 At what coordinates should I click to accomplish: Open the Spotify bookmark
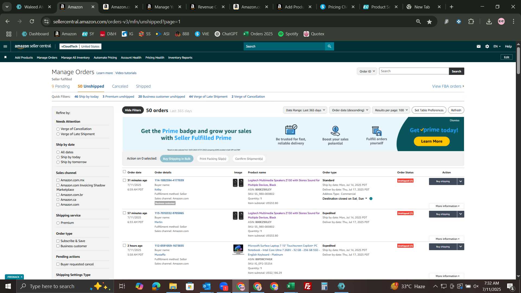288,34
